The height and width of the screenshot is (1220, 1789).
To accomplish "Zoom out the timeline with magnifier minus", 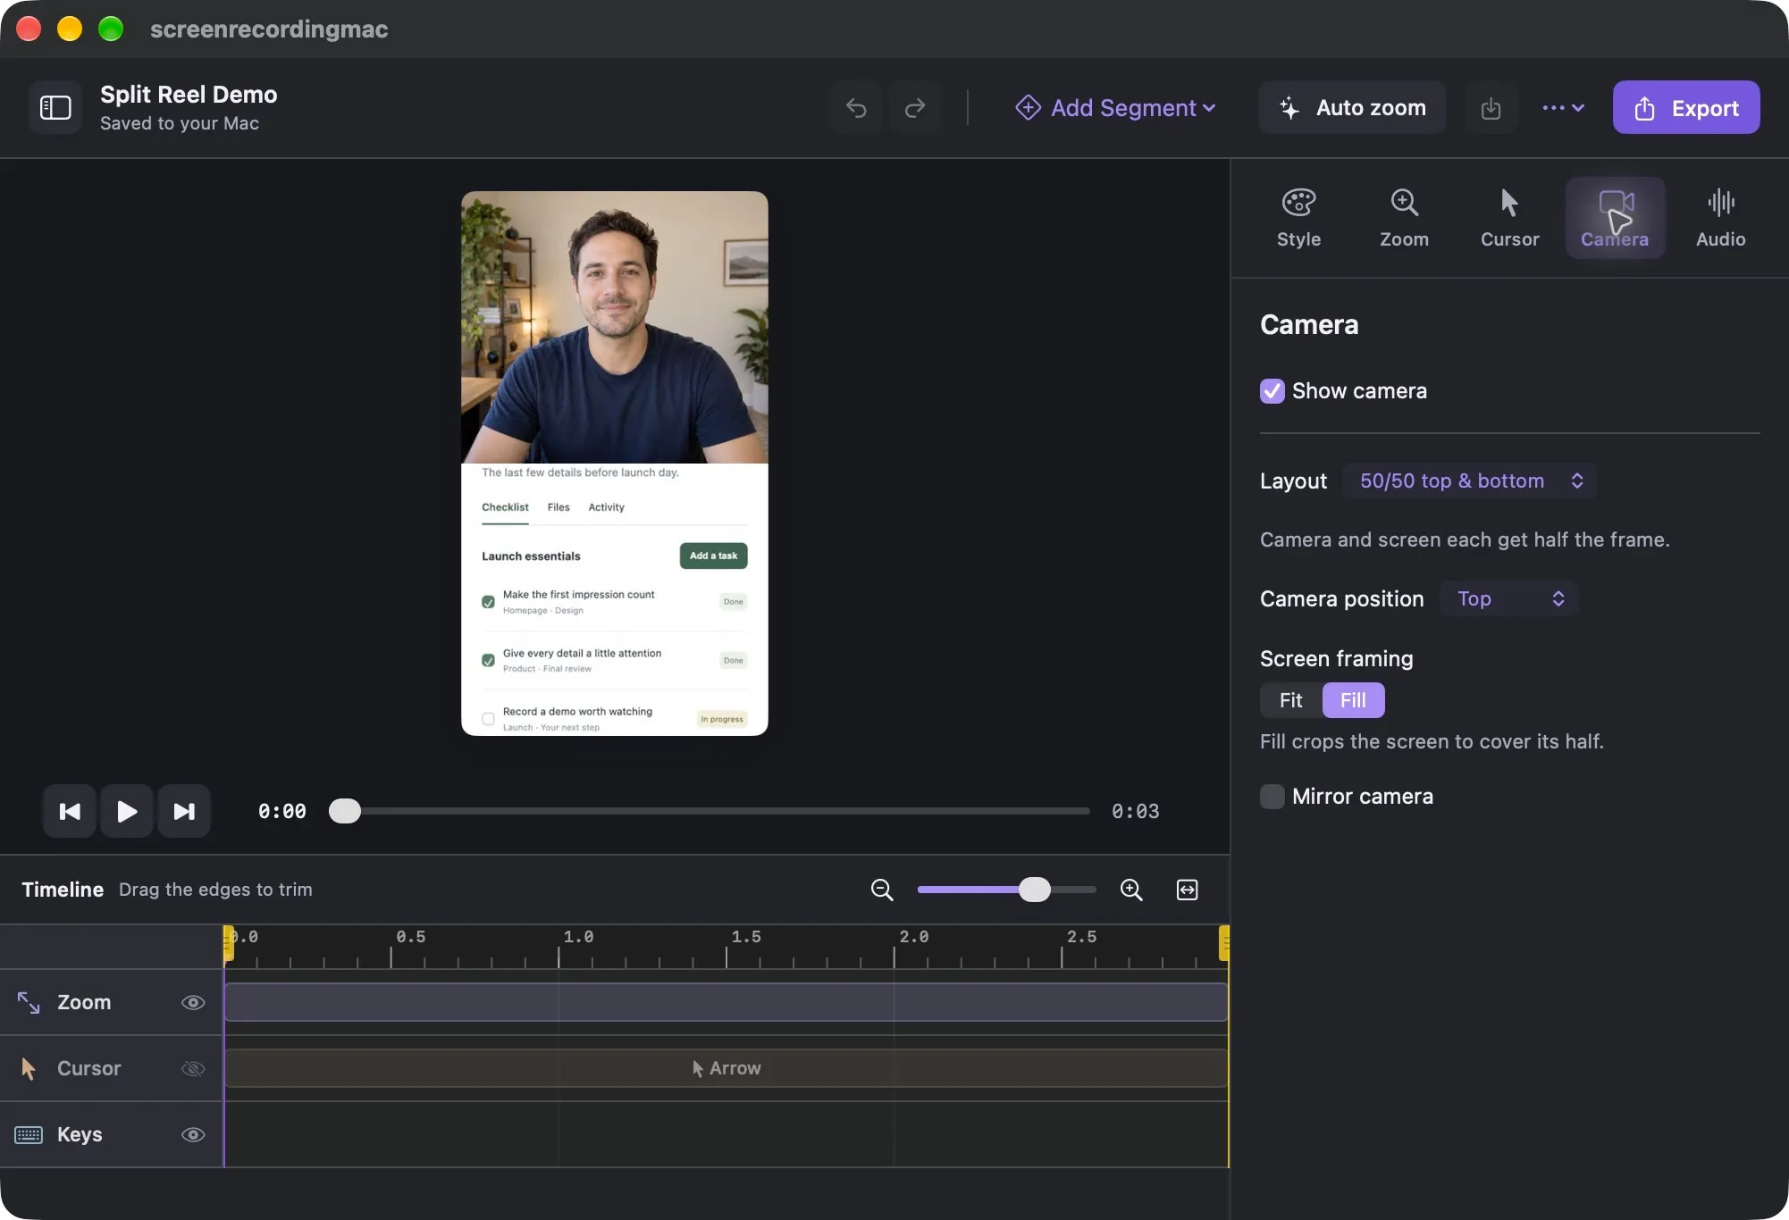I will pyautogui.click(x=882, y=890).
